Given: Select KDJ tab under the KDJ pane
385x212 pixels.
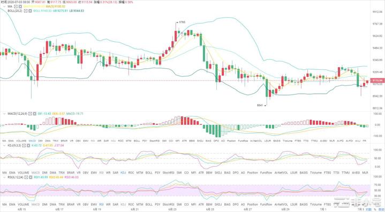Looking at the screenshot, I should coord(123,172).
